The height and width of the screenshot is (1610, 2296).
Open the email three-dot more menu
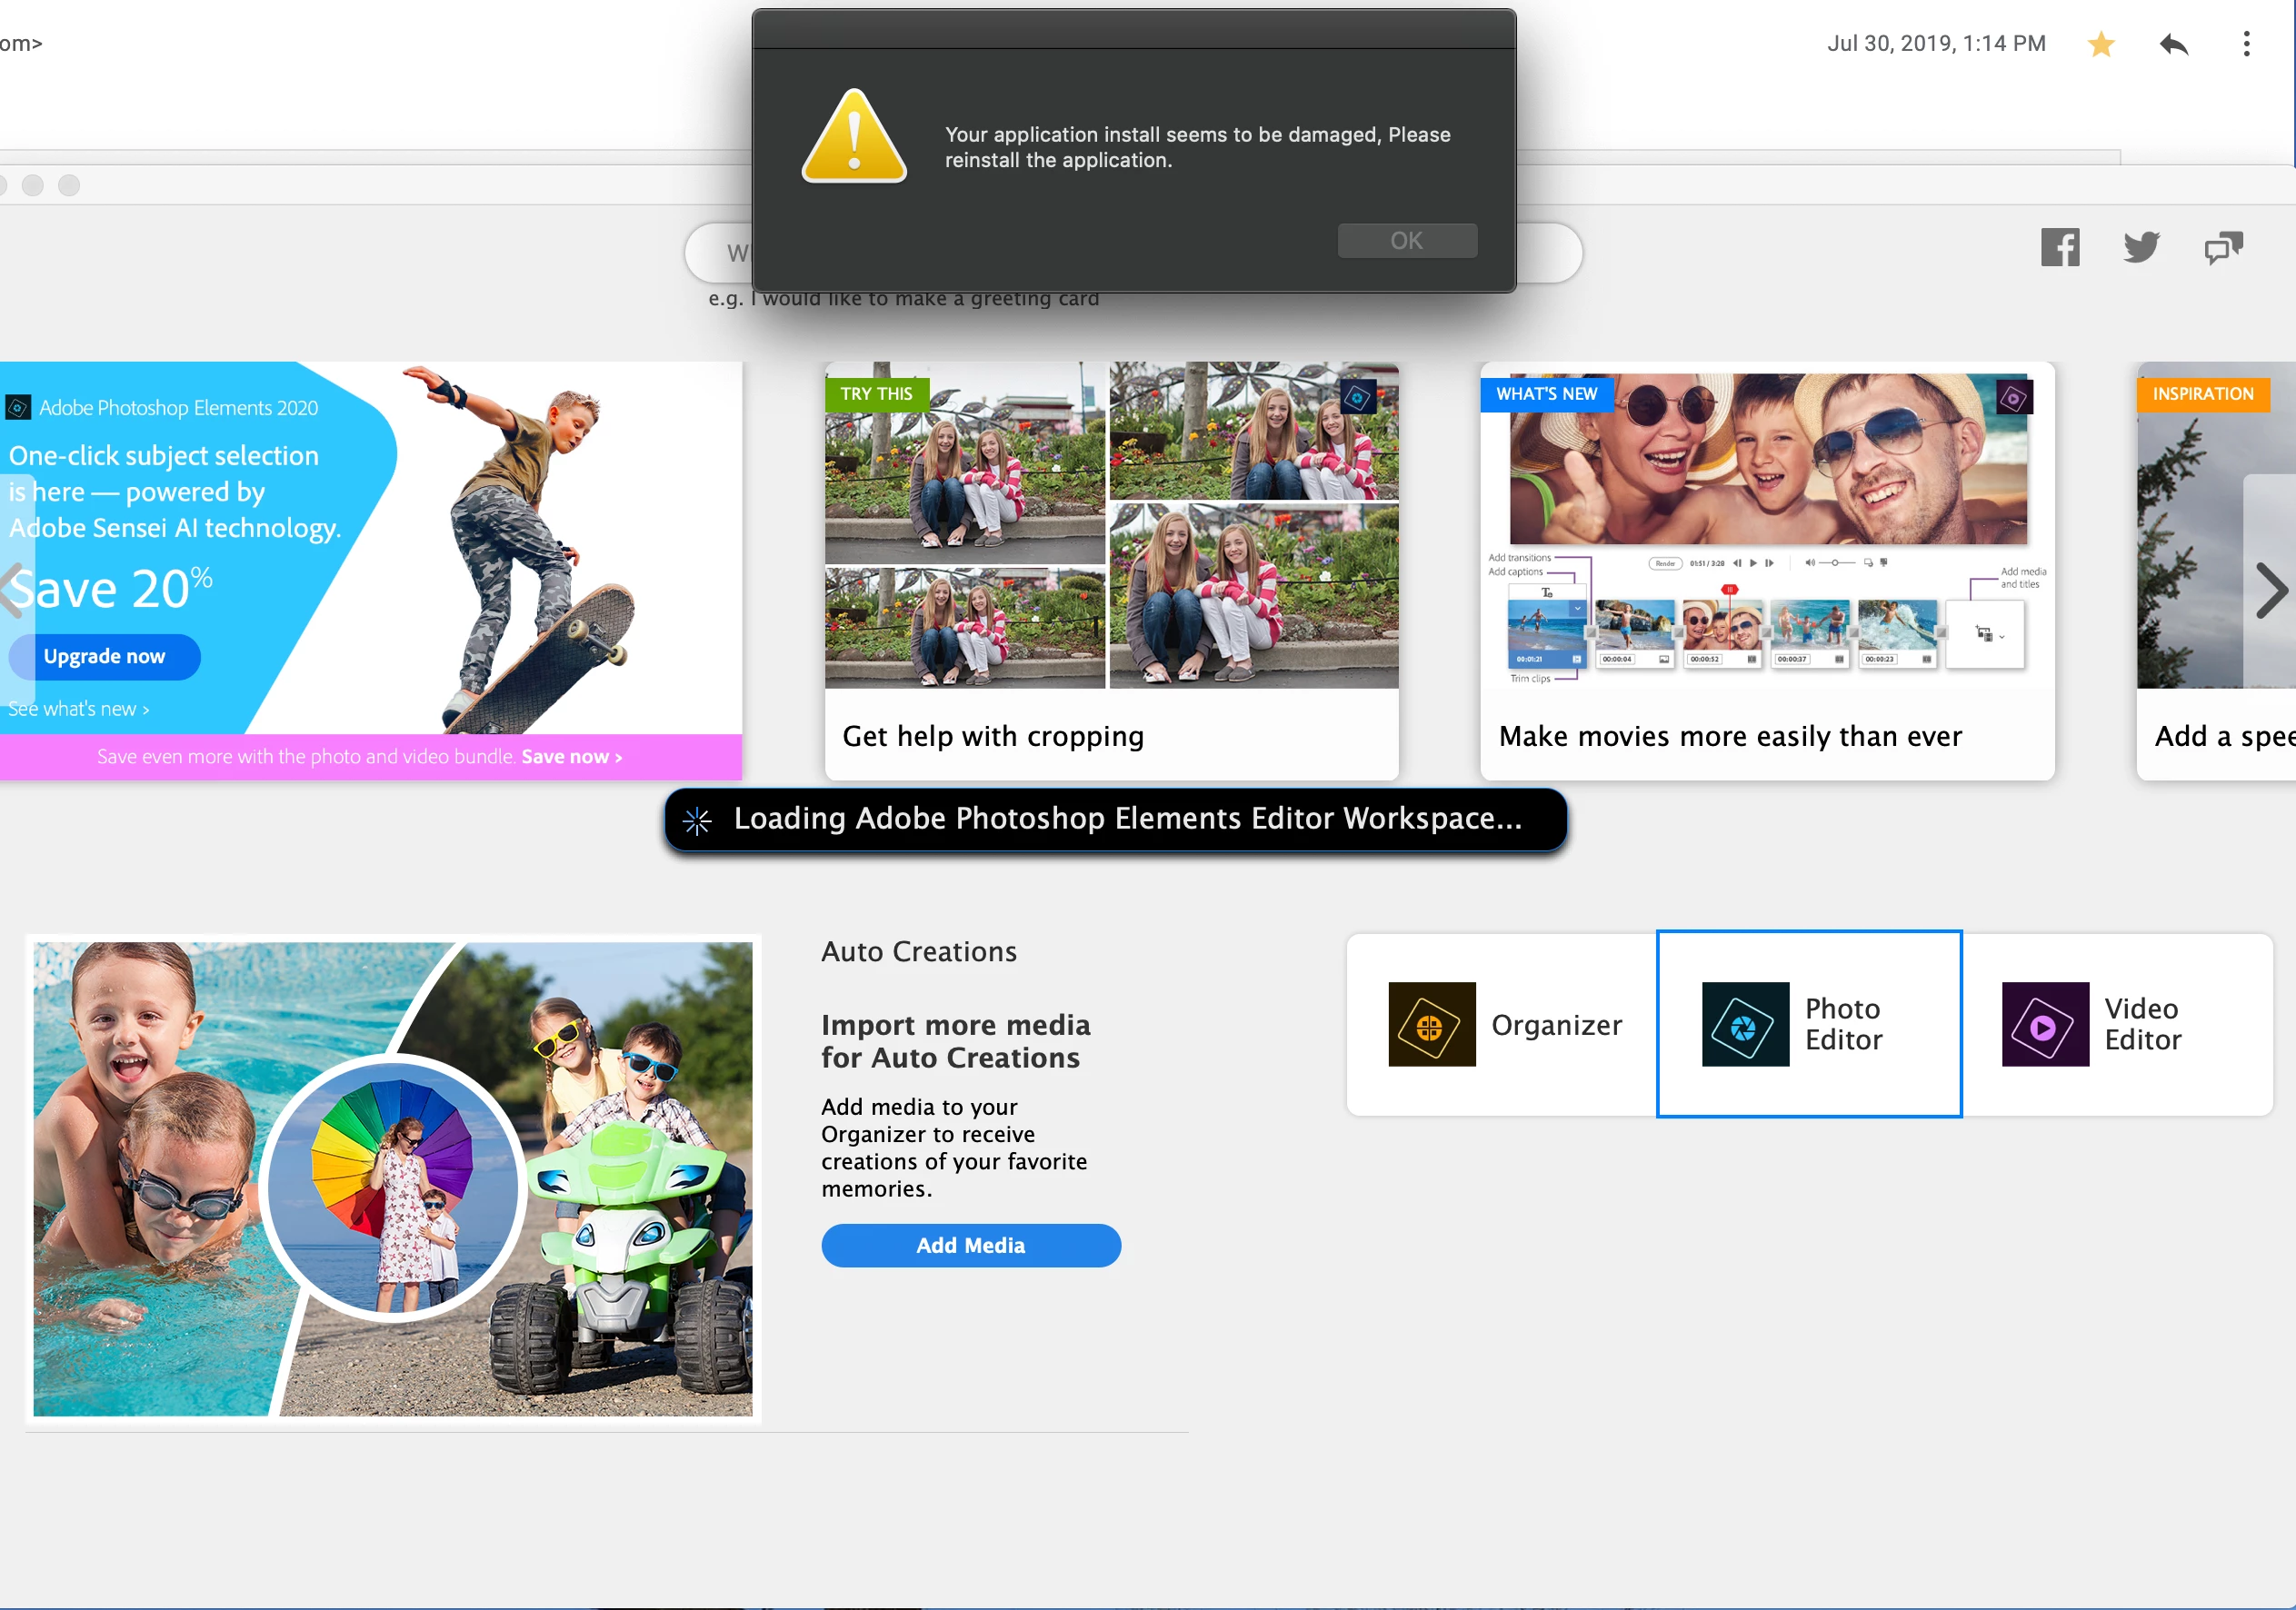point(2246,44)
